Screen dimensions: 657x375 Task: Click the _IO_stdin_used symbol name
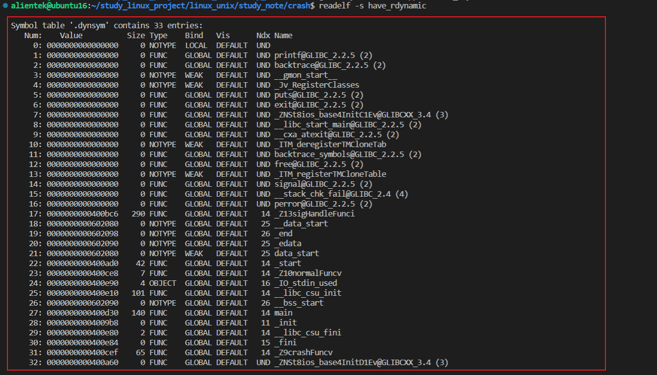[x=305, y=283]
